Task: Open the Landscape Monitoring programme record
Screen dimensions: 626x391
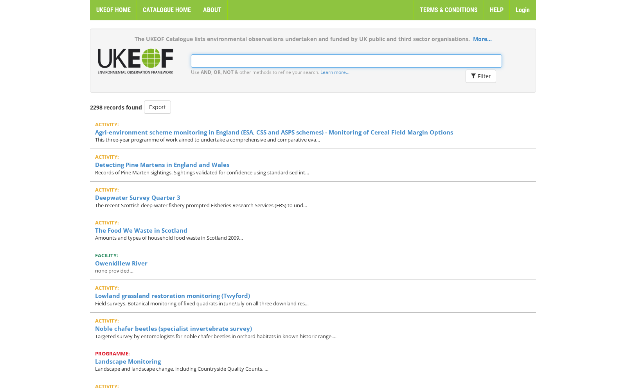Action: point(128,361)
